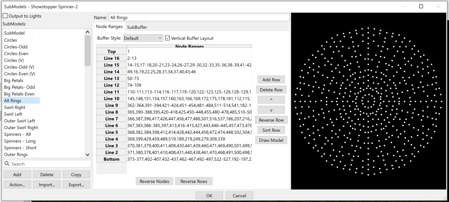Toggle Vertical Buffer Layout checkbox
This screenshot has width=449, height=202.
[x=167, y=38]
